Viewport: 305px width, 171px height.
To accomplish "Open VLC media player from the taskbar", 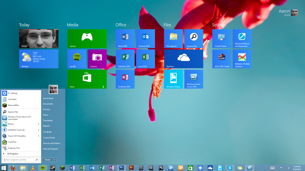I will [33, 168].
